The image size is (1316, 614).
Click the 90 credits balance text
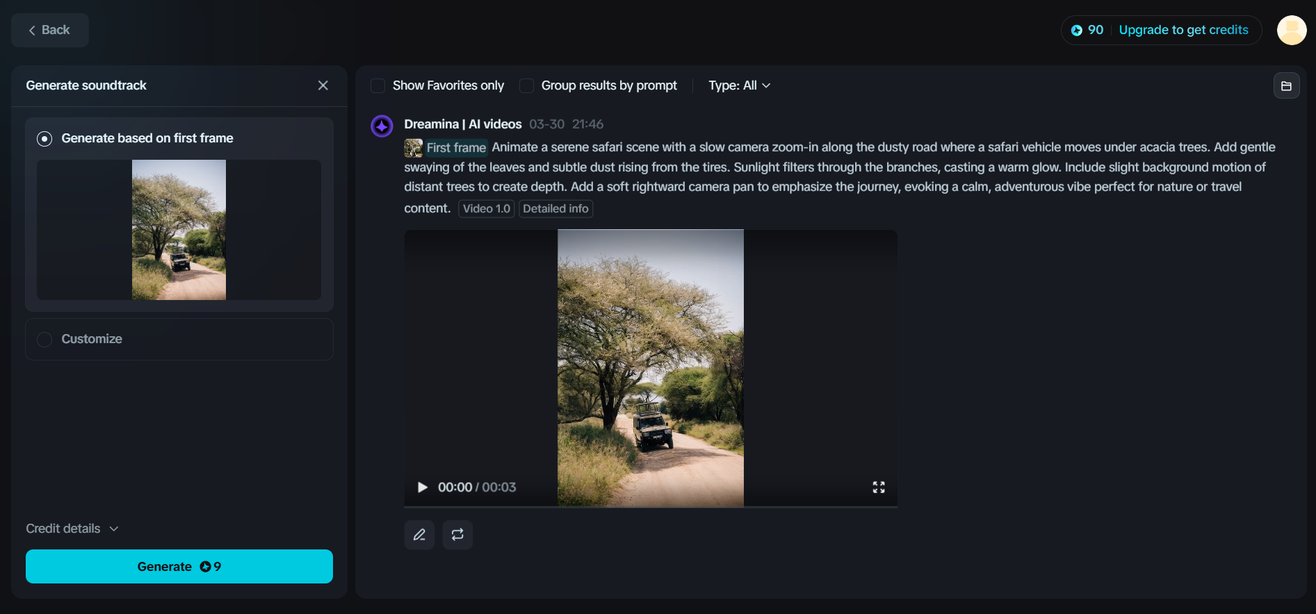point(1096,30)
